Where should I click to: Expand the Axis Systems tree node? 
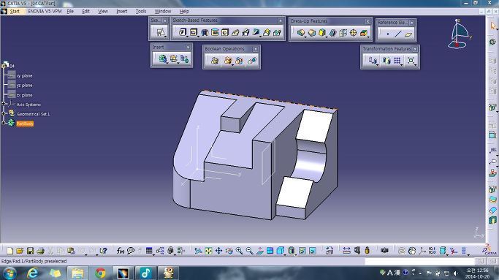coord(4,104)
